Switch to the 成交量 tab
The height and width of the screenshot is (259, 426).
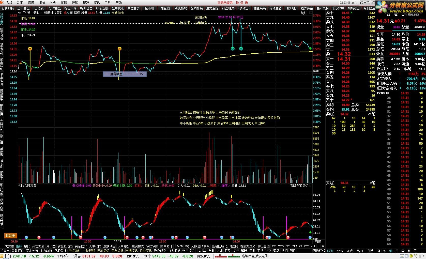(9, 246)
